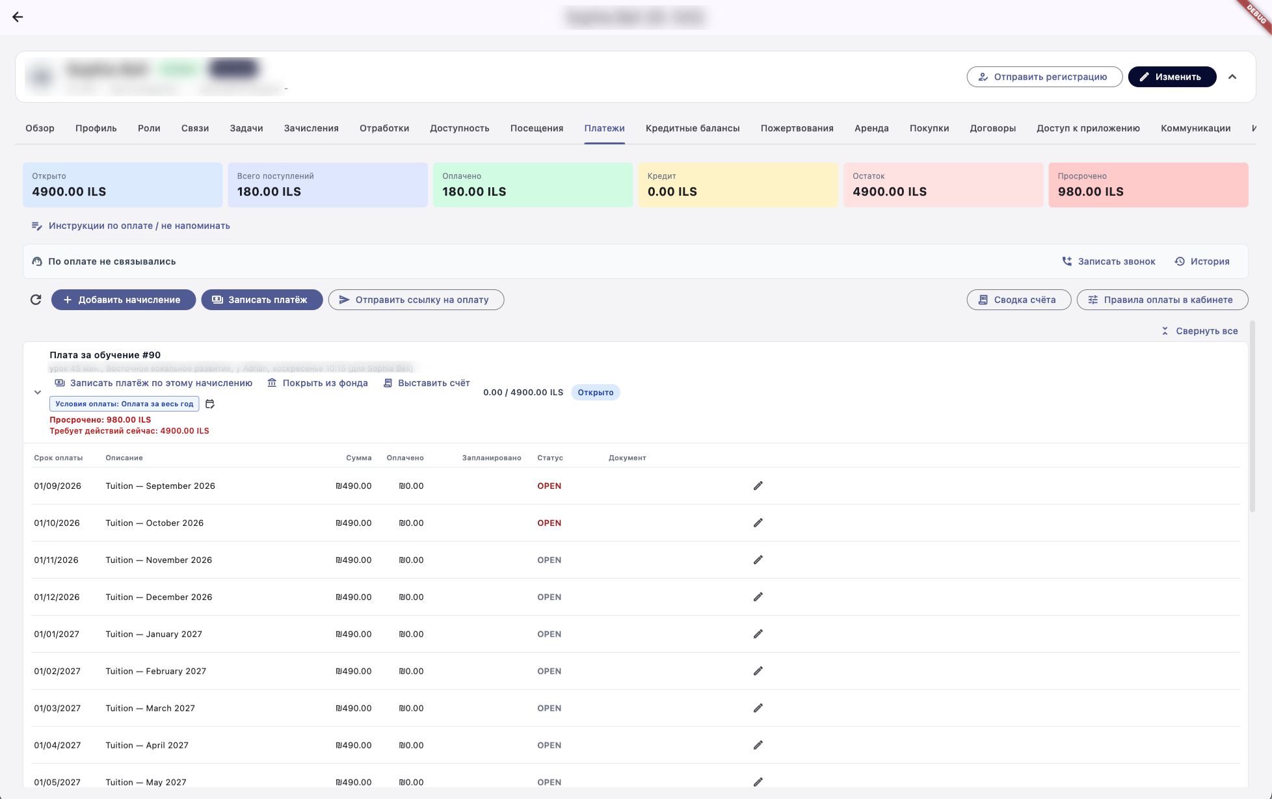Click Записать платёж по этому начислению
The width and height of the screenshot is (1272, 799).
[153, 383]
